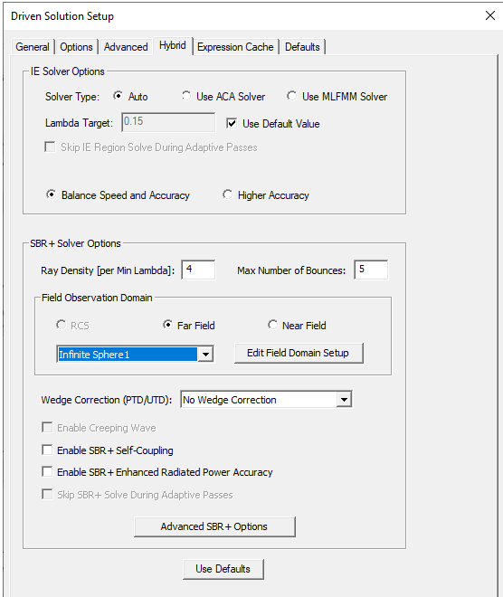Viewport: 503px width, 597px height.
Task: Go to the Advanced tab
Action: 126,47
